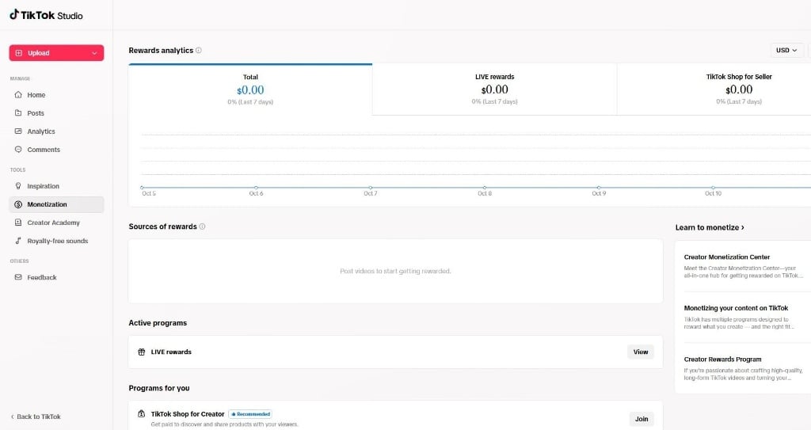Click the Oct 7 chart data point
The height and width of the screenshot is (430, 811).
(x=371, y=188)
